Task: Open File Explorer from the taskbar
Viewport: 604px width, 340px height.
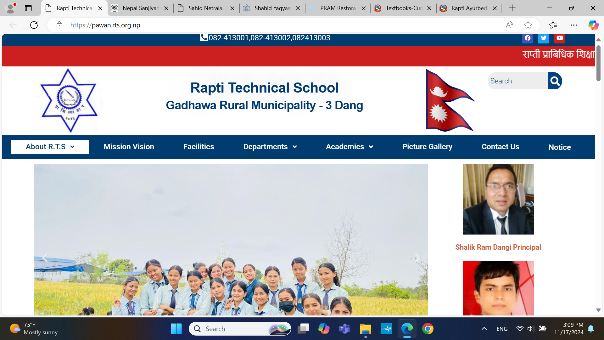Action: coord(365,329)
